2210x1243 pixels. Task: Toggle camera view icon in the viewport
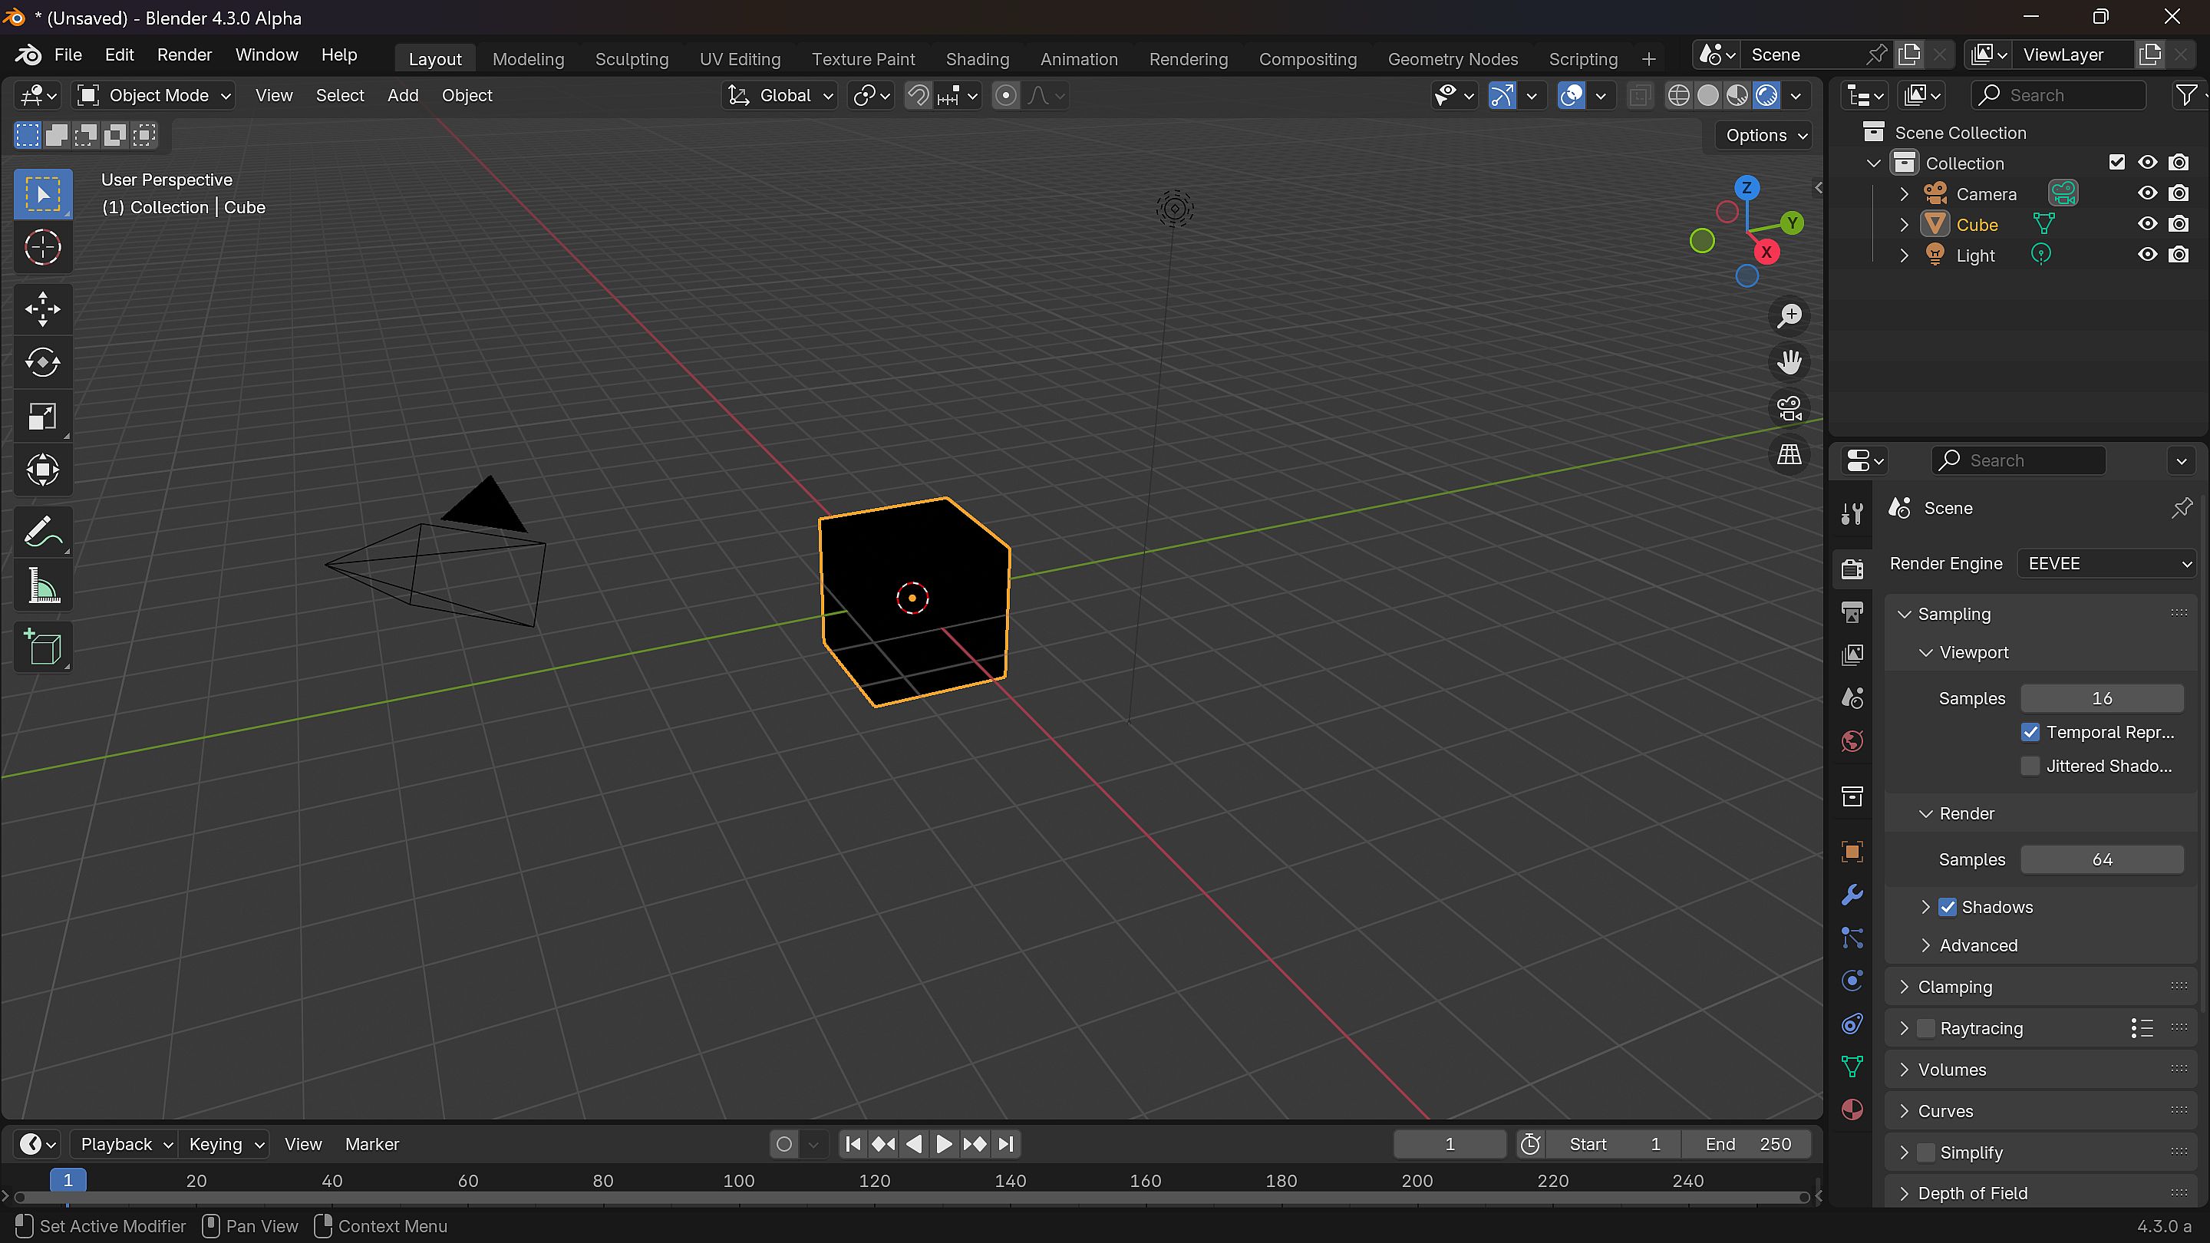pos(1789,408)
